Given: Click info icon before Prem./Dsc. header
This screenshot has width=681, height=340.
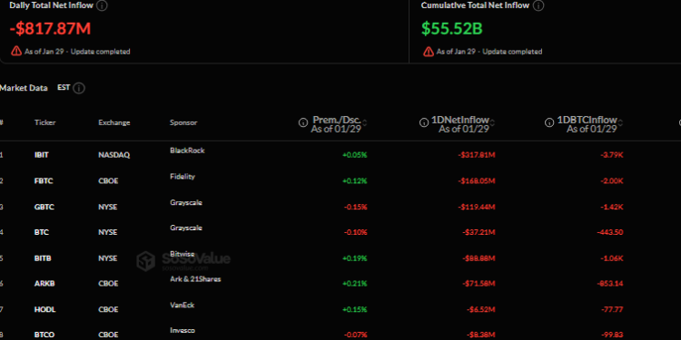Looking at the screenshot, I should [x=303, y=122].
